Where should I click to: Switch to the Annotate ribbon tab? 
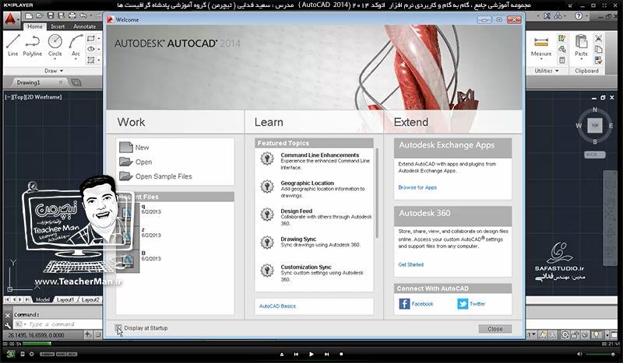click(84, 26)
